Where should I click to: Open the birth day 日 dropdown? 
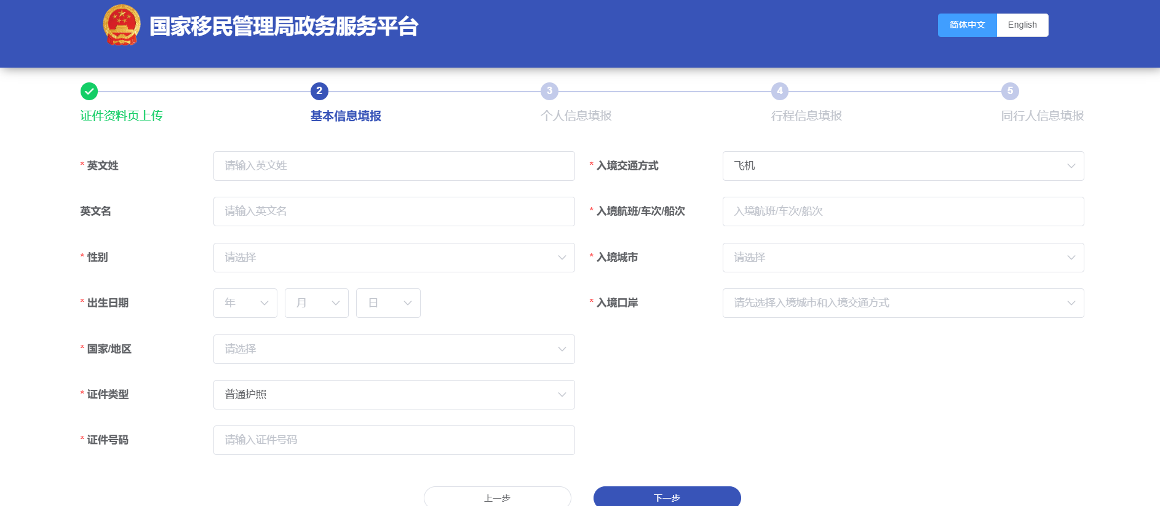(388, 303)
